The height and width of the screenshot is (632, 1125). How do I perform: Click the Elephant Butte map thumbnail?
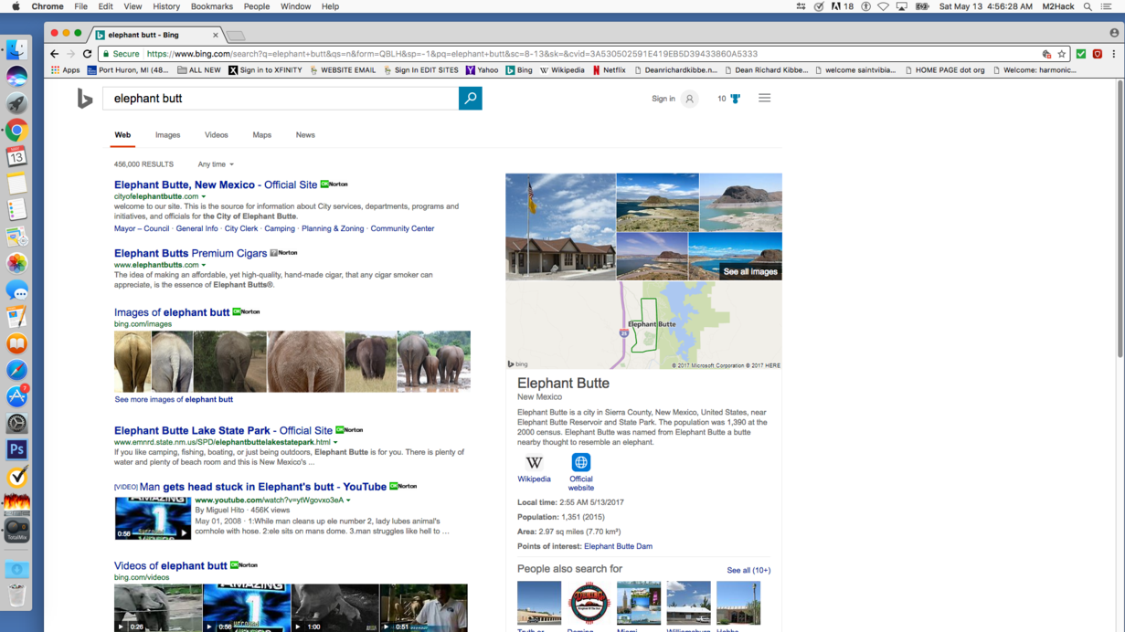pyautogui.click(x=643, y=325)
